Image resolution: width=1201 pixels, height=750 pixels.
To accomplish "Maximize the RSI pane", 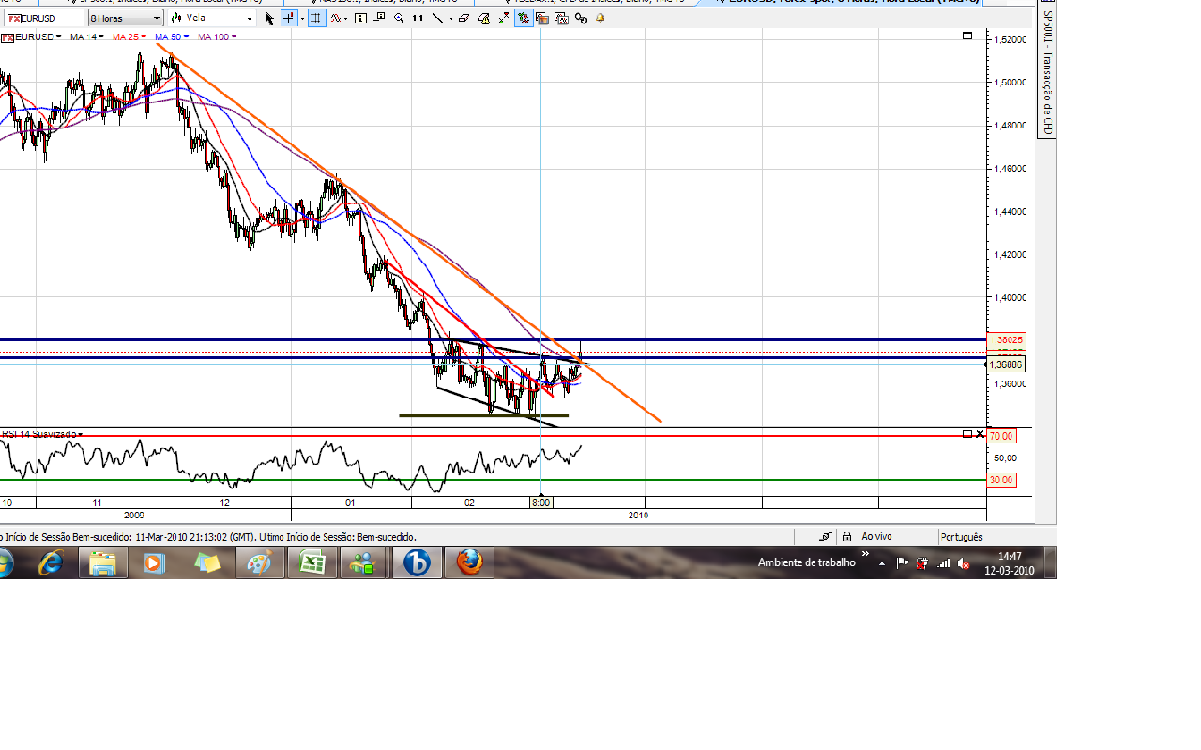I will 967,434.
